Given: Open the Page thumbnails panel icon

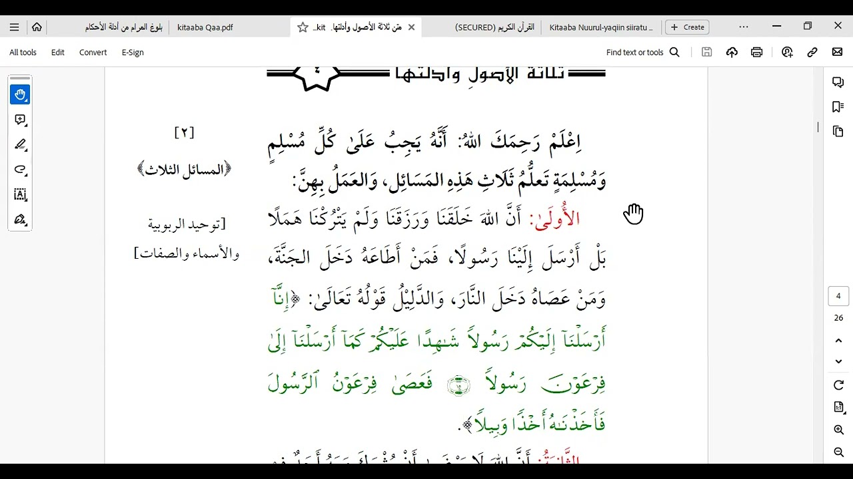Looking at the screenshot, I should point(838,132).
